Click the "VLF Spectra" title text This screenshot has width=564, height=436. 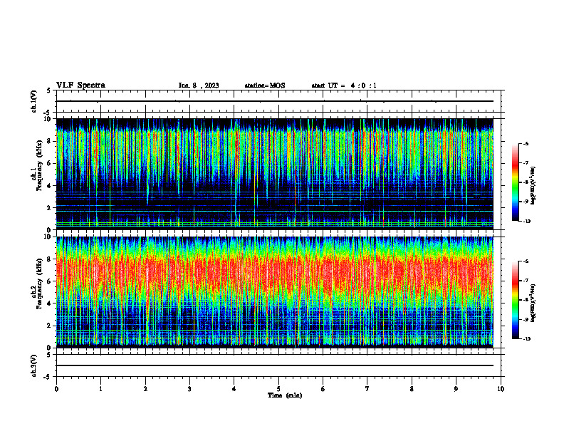click(x=80, y=85)
